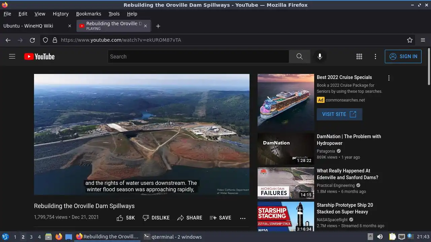Image resolution: width=431 pixels, height=242 pixels.
Task: Switch to workspace 3
Action: (x=31, y=237)
